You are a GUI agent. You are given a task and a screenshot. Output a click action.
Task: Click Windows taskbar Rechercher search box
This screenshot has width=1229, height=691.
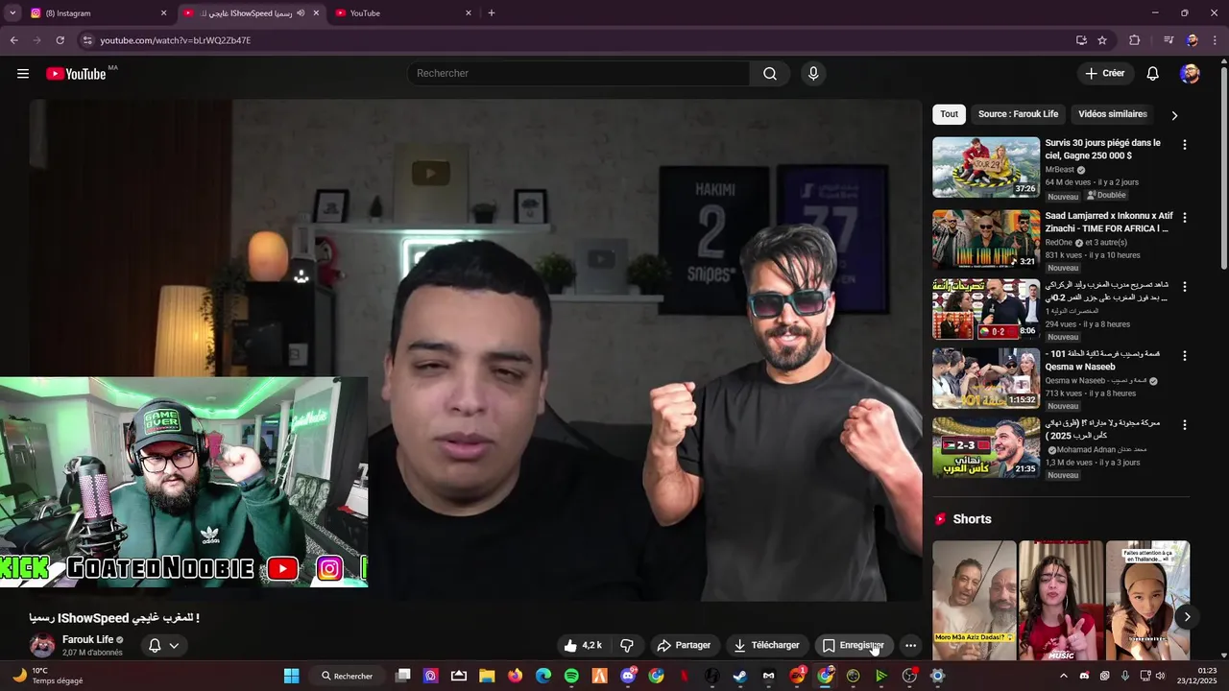348,676
